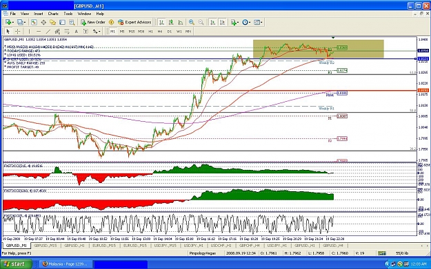
Task: Click the 1.8321 blue price label
Action: (423, 58)
